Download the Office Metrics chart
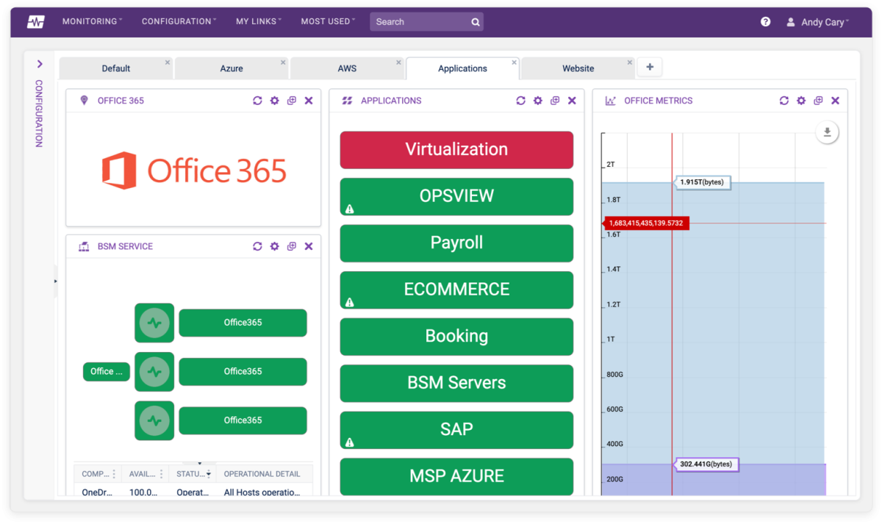This screenshot has width=882, height=524. [x=826, y=132]
